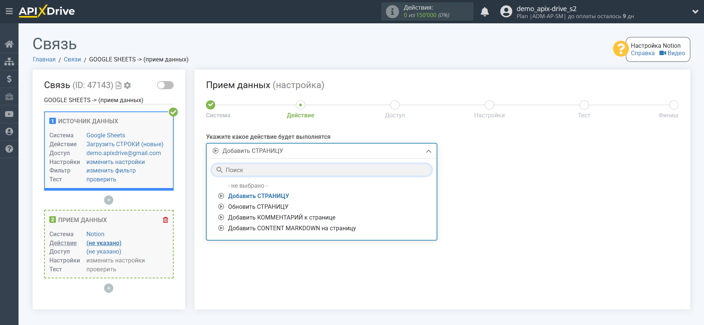This screenshot has width=704, height=325.
Task: Click the plus button below data receiving block
Action: point(109,288)
